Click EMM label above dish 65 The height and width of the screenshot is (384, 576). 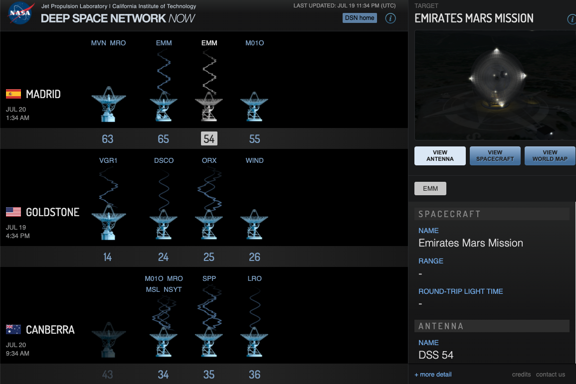pos(164,43)
